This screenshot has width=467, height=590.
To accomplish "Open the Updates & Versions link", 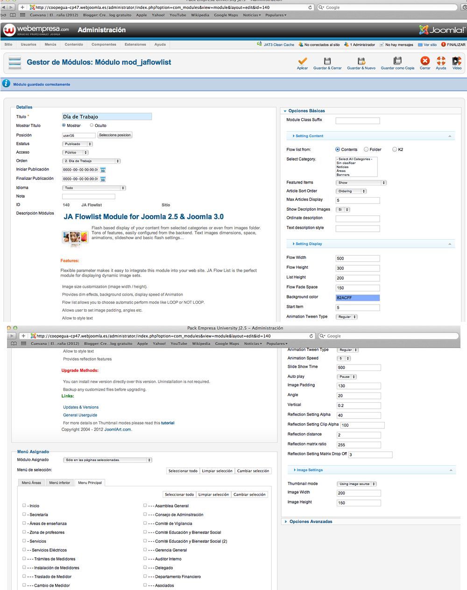I will 81,407.
